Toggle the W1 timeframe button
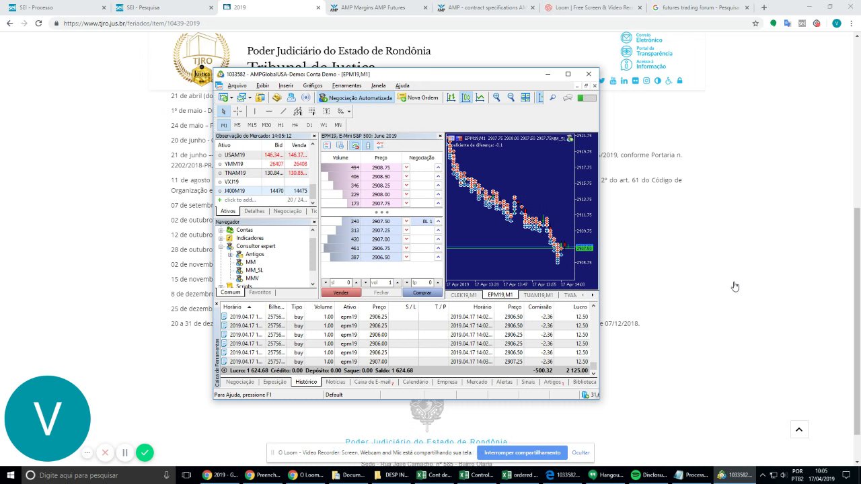 click(324, 125)
